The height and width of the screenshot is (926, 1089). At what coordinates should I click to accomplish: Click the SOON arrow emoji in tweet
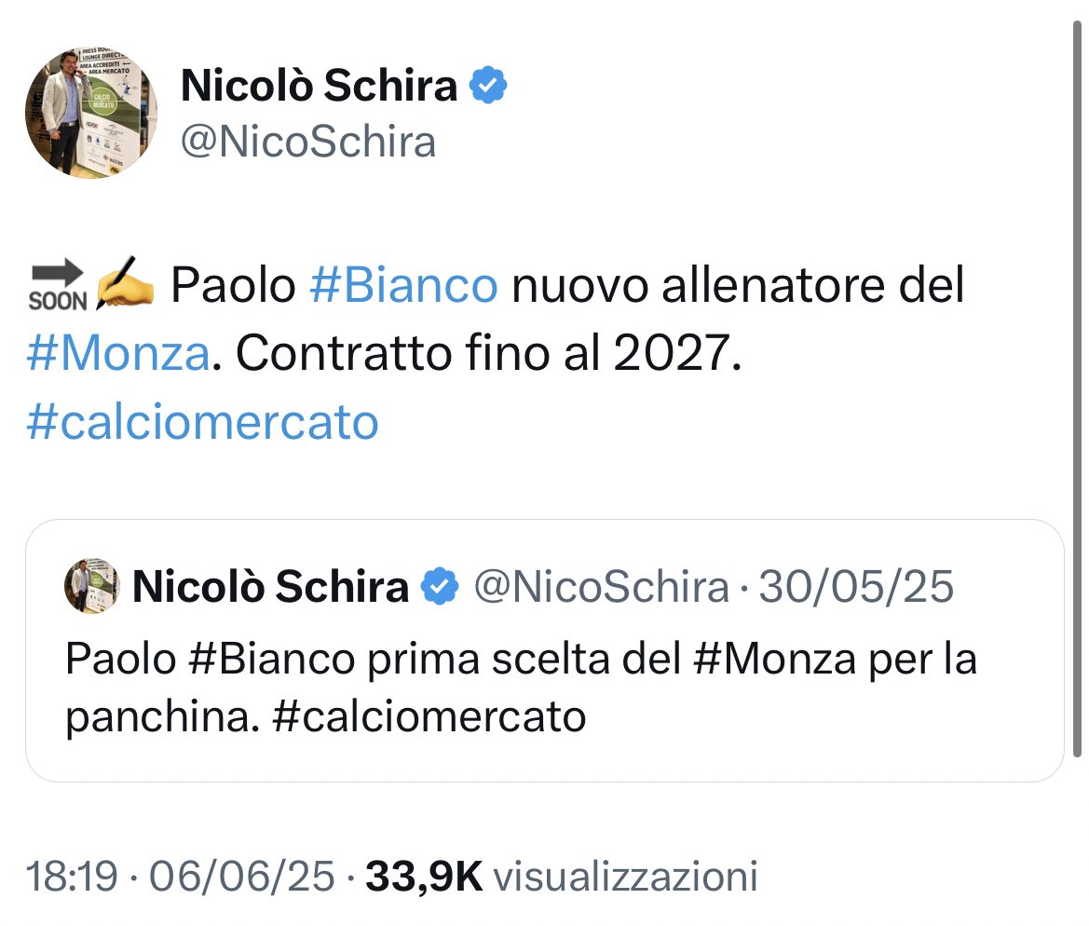[x=58, y=285]
